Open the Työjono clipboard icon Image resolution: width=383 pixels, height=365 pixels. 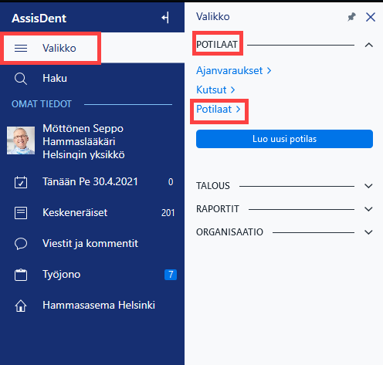[21, 275]
